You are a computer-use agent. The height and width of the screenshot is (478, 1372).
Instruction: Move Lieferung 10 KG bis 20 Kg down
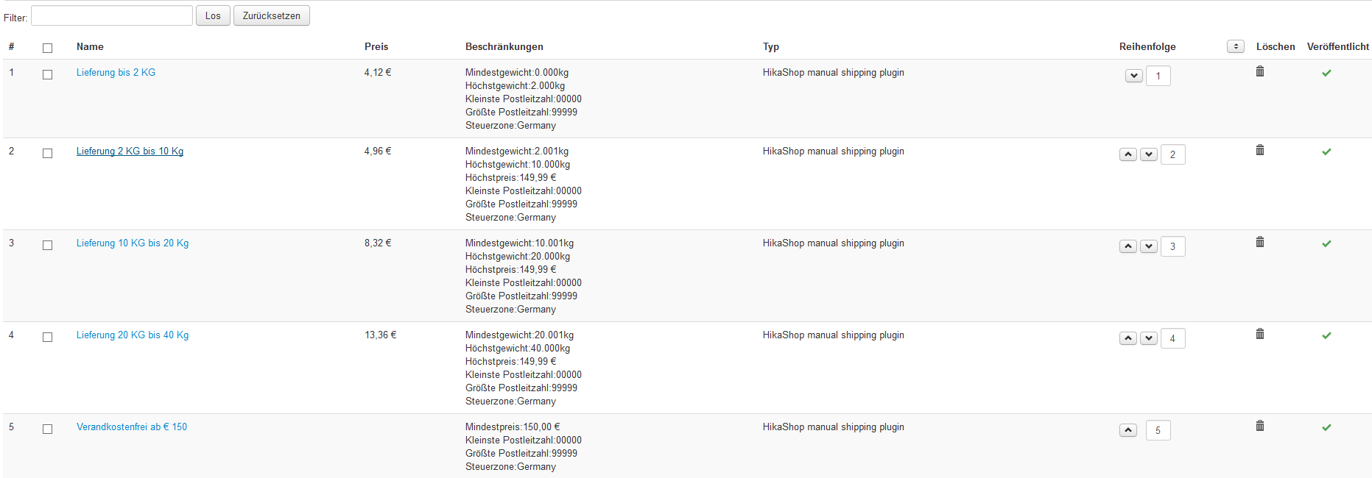tap(1149, 246)
